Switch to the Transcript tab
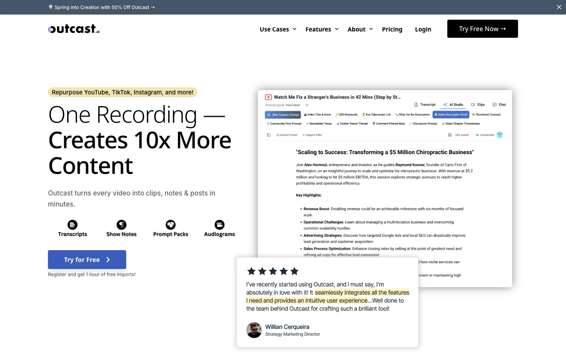The width and height of the screenshot is (566, 354). [425, 105]
